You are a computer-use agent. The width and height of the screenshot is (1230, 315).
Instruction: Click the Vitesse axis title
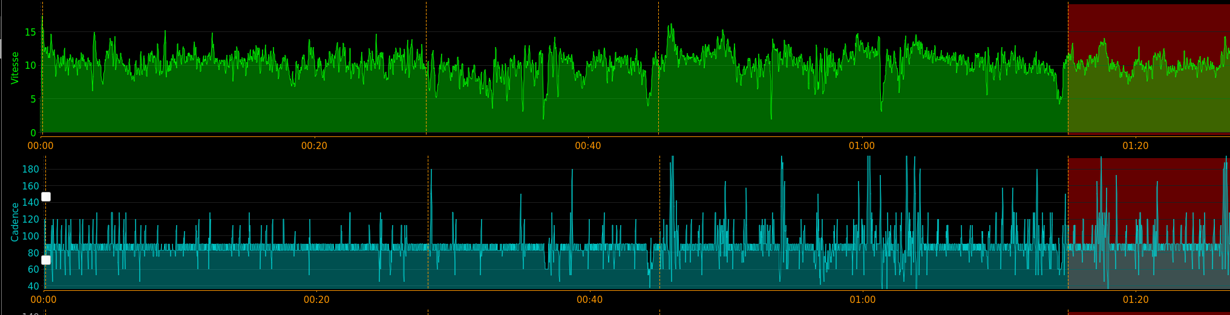(x=15, y=68)
